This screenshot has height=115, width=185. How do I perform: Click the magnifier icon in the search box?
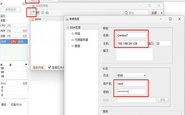coord(126,13)
